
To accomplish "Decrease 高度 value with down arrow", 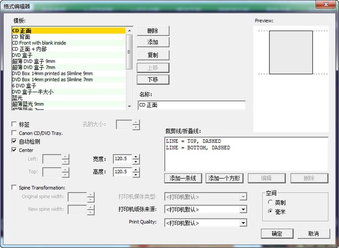I will [137, 174].
